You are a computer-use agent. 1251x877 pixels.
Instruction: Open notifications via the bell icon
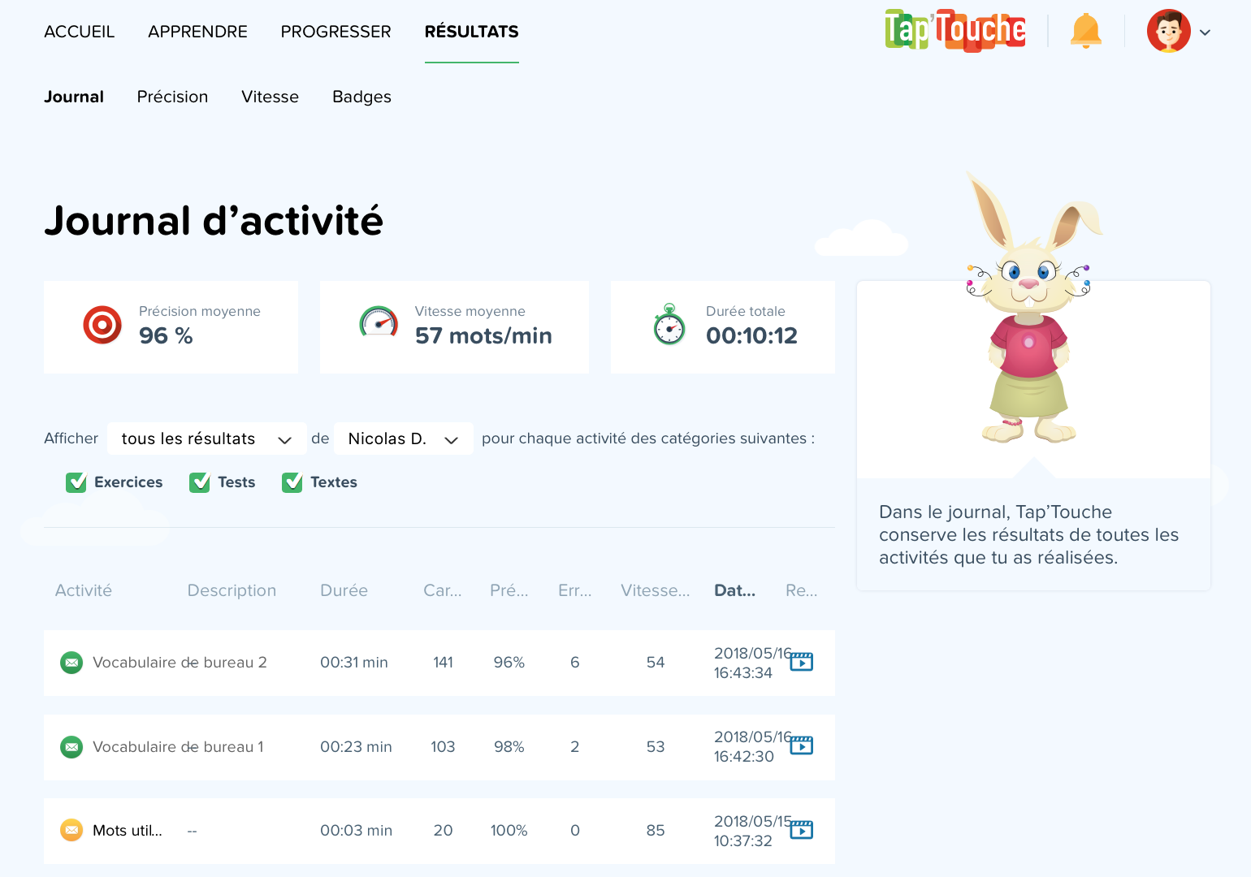pos(1085,31)
